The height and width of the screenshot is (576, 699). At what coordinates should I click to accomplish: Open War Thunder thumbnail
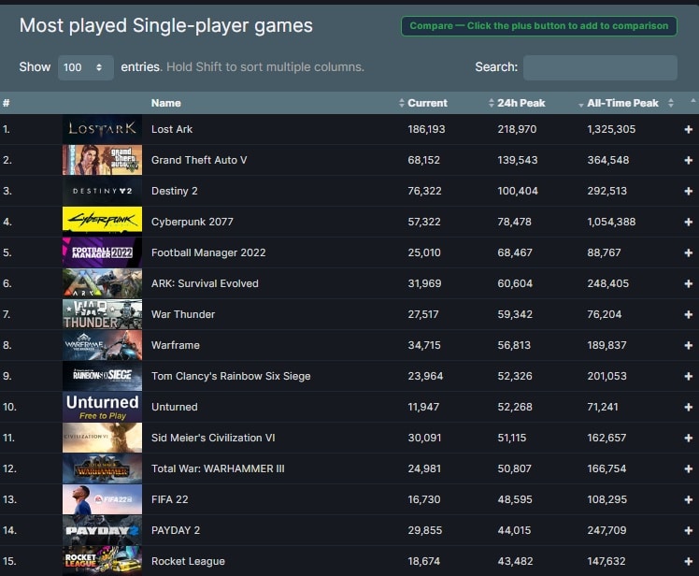pos(102,314)
